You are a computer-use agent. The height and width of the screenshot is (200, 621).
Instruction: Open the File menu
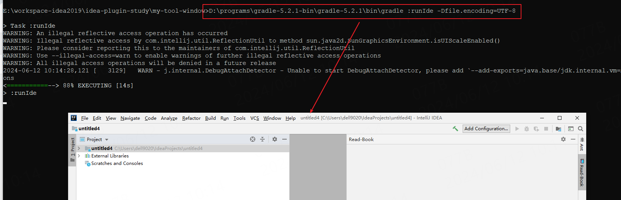coord(85,118)
